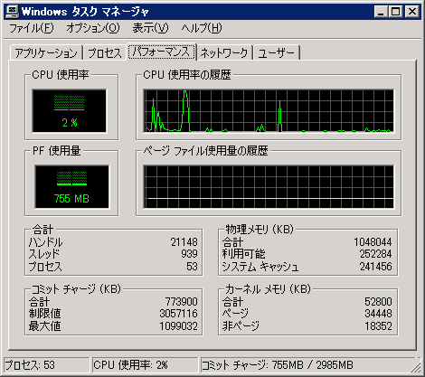Click commit charge total 773900
The image size is (425, 377).
coord(181,302)
